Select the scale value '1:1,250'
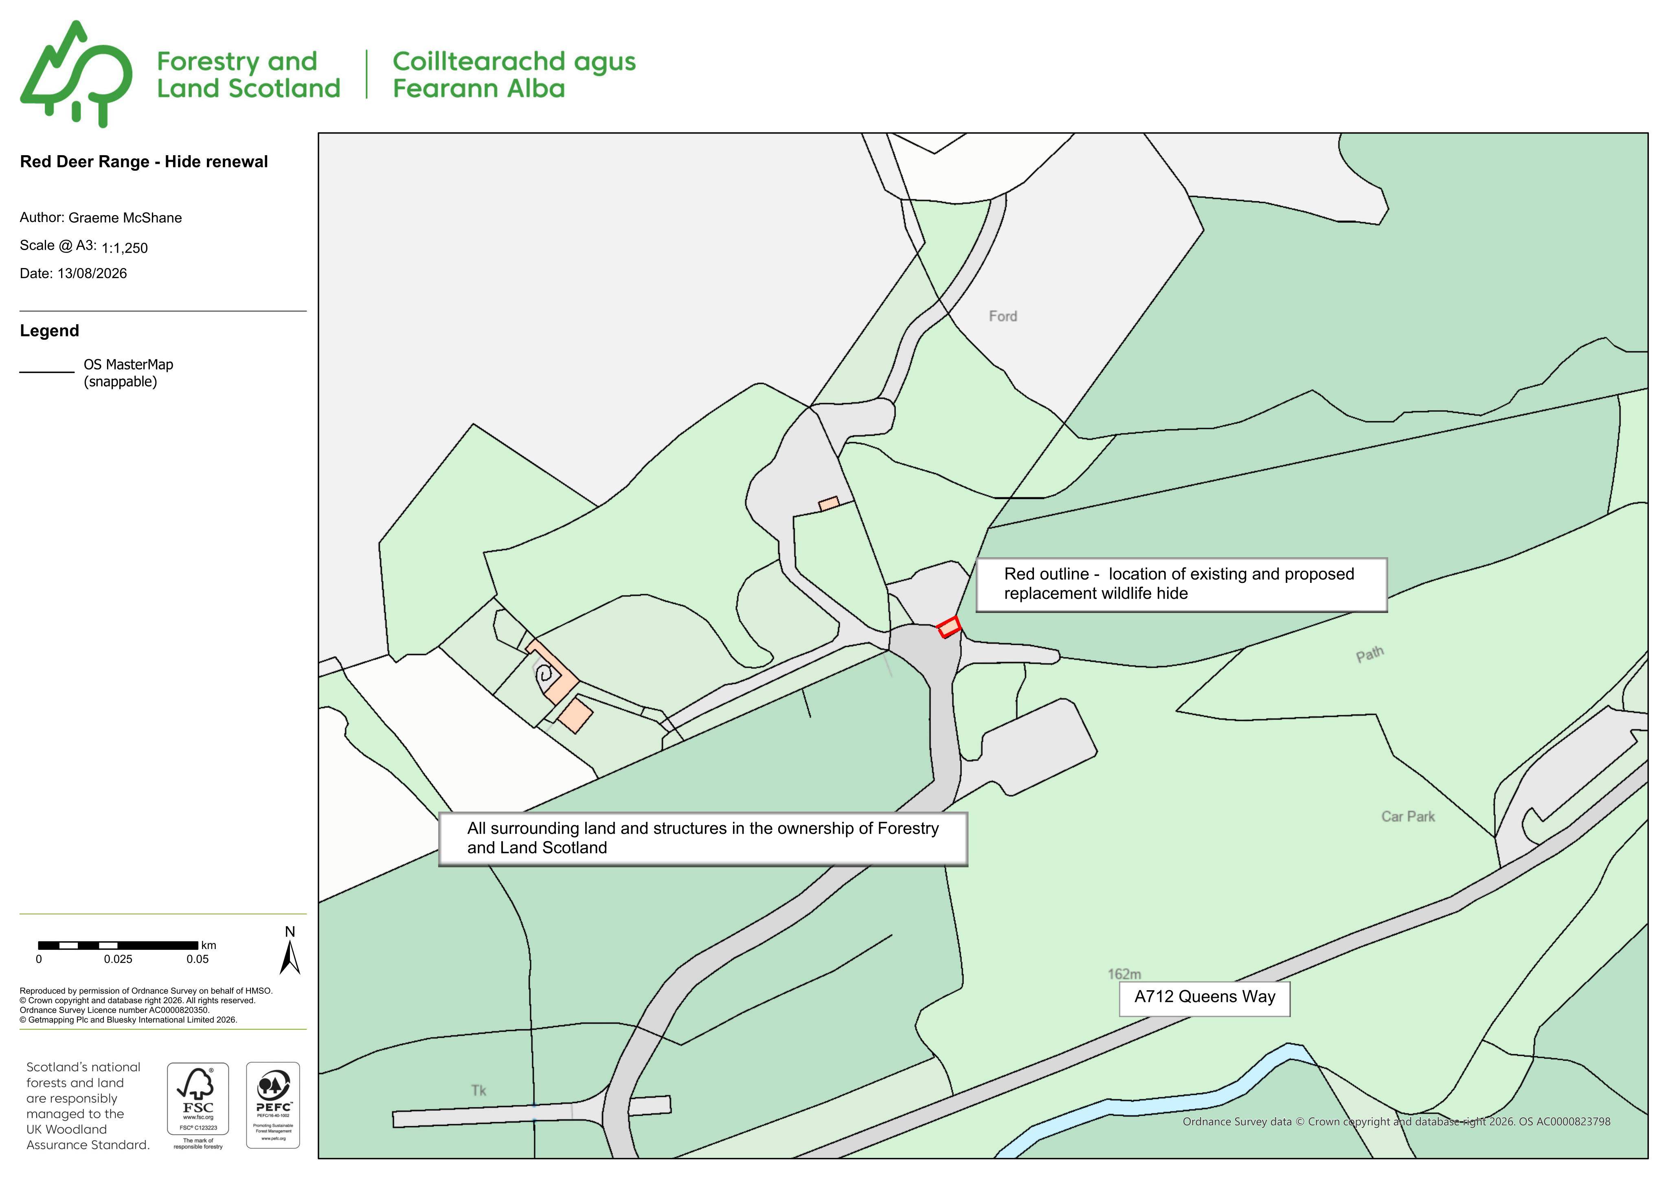 coord(124,248)
